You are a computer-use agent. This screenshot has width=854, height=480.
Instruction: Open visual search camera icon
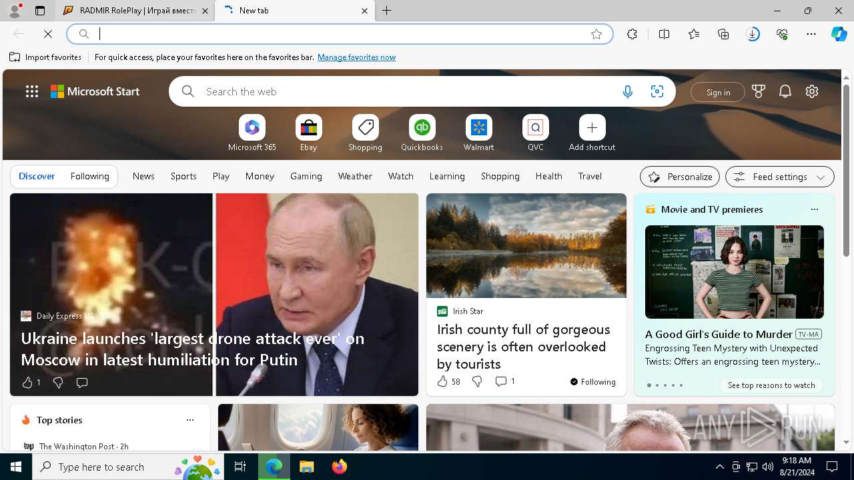tap(657, 91)
